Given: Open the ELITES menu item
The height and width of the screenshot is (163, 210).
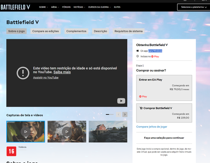Looking at the screenshot, I should 117,7.
